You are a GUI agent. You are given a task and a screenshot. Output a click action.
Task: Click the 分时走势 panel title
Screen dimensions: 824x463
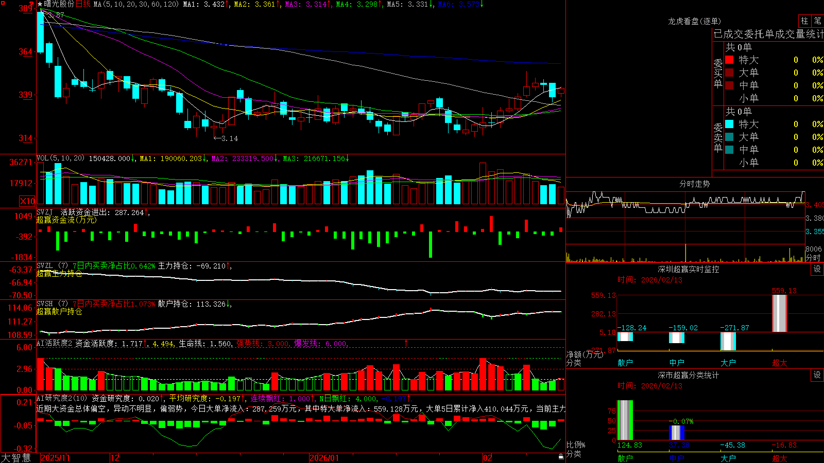(695, 184)
